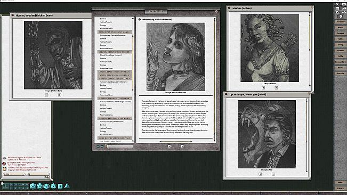Image resolution: width=347 pixels, height=195 pixels.
Task: Go to previous record in Weretiger window
Action: pos(260,174)
